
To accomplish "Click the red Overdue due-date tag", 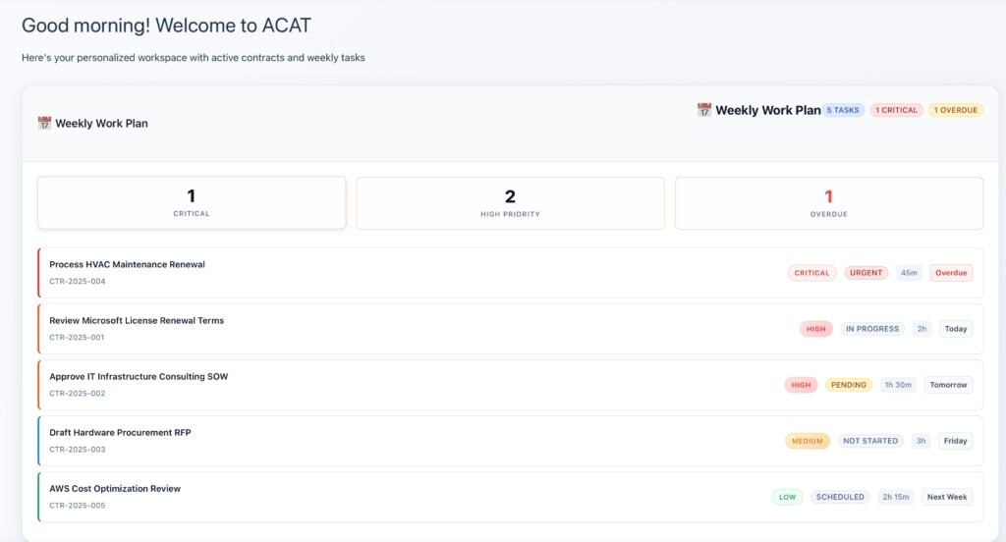I will (x=951, y=273).
